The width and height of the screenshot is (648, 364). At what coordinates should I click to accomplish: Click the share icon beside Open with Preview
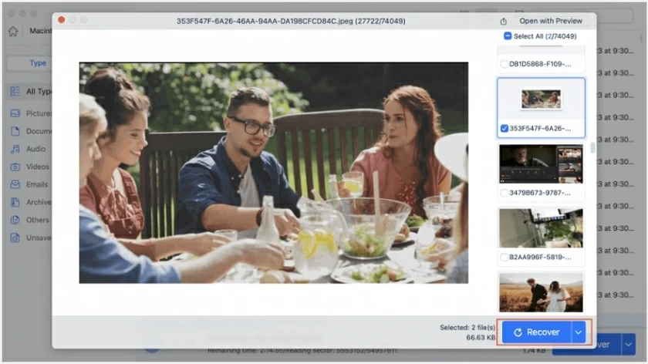point(504,21)
